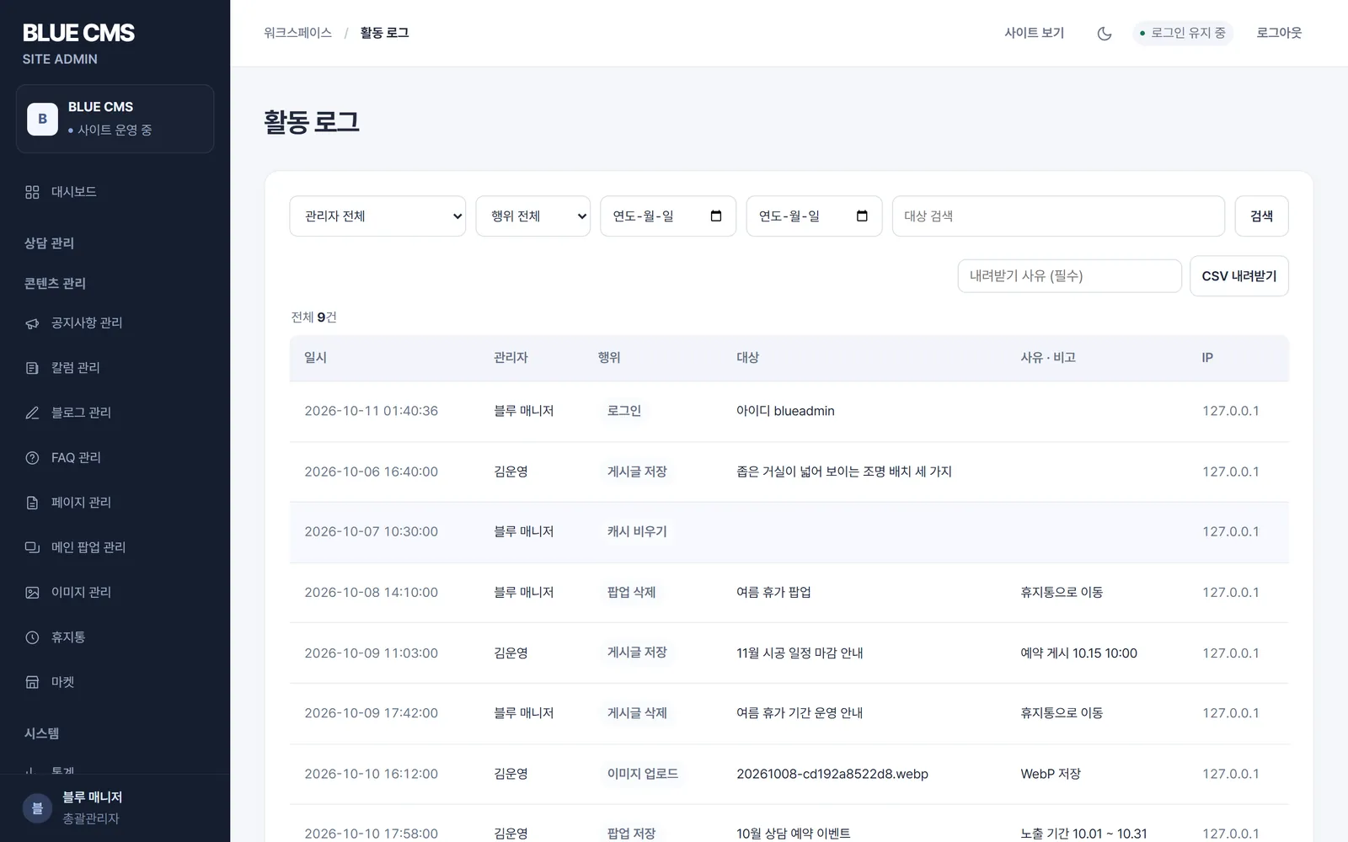Screen dimensions: 1348x842
Task: Click the 사이트 보기 link
Action: coord(1034,33)
